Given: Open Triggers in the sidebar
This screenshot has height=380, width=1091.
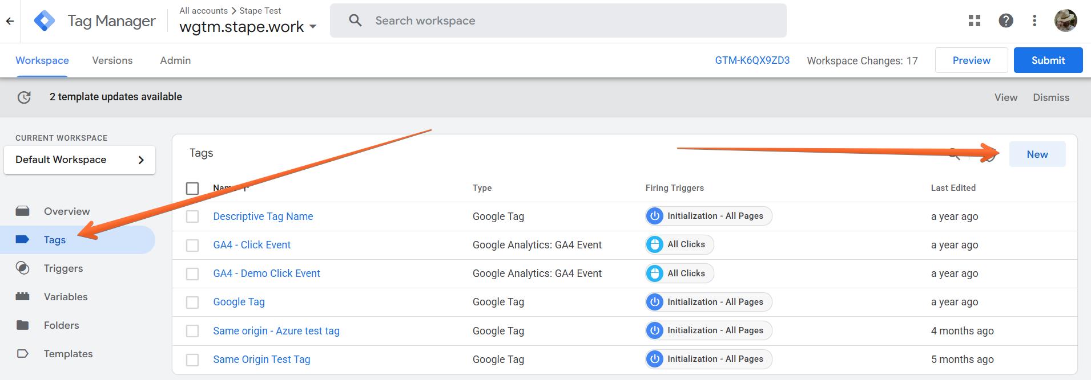Looking at the screenshot, I should [63, 268].
